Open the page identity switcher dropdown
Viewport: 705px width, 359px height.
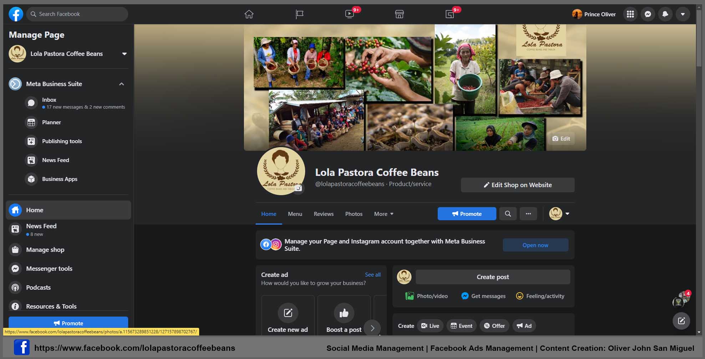559,214
